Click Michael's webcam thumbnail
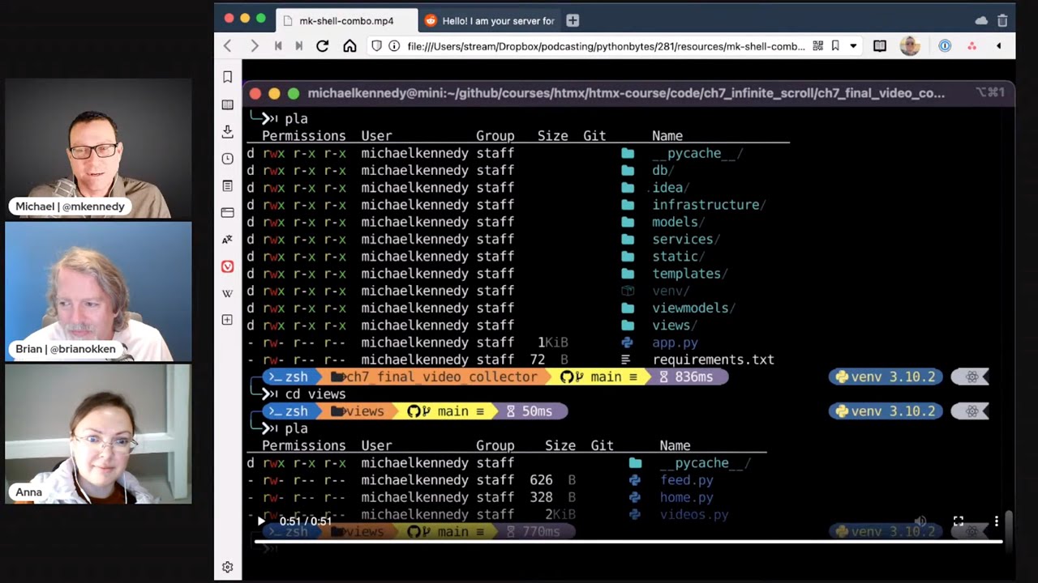Screen dimensions: 1038x583 (98, 148)
